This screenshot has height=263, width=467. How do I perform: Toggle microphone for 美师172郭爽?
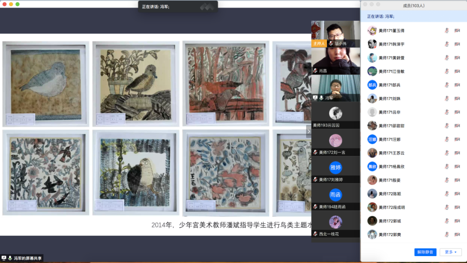tap(447, 234)
